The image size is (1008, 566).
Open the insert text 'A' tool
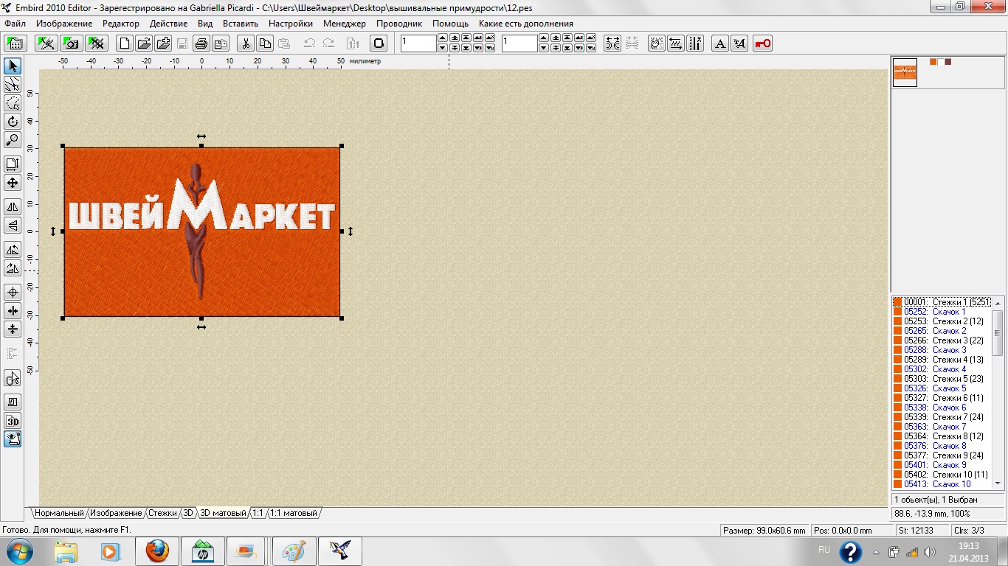(719, 43)
